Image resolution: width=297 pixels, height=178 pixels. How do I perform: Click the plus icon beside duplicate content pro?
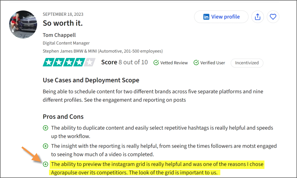[x=46, y=128]
